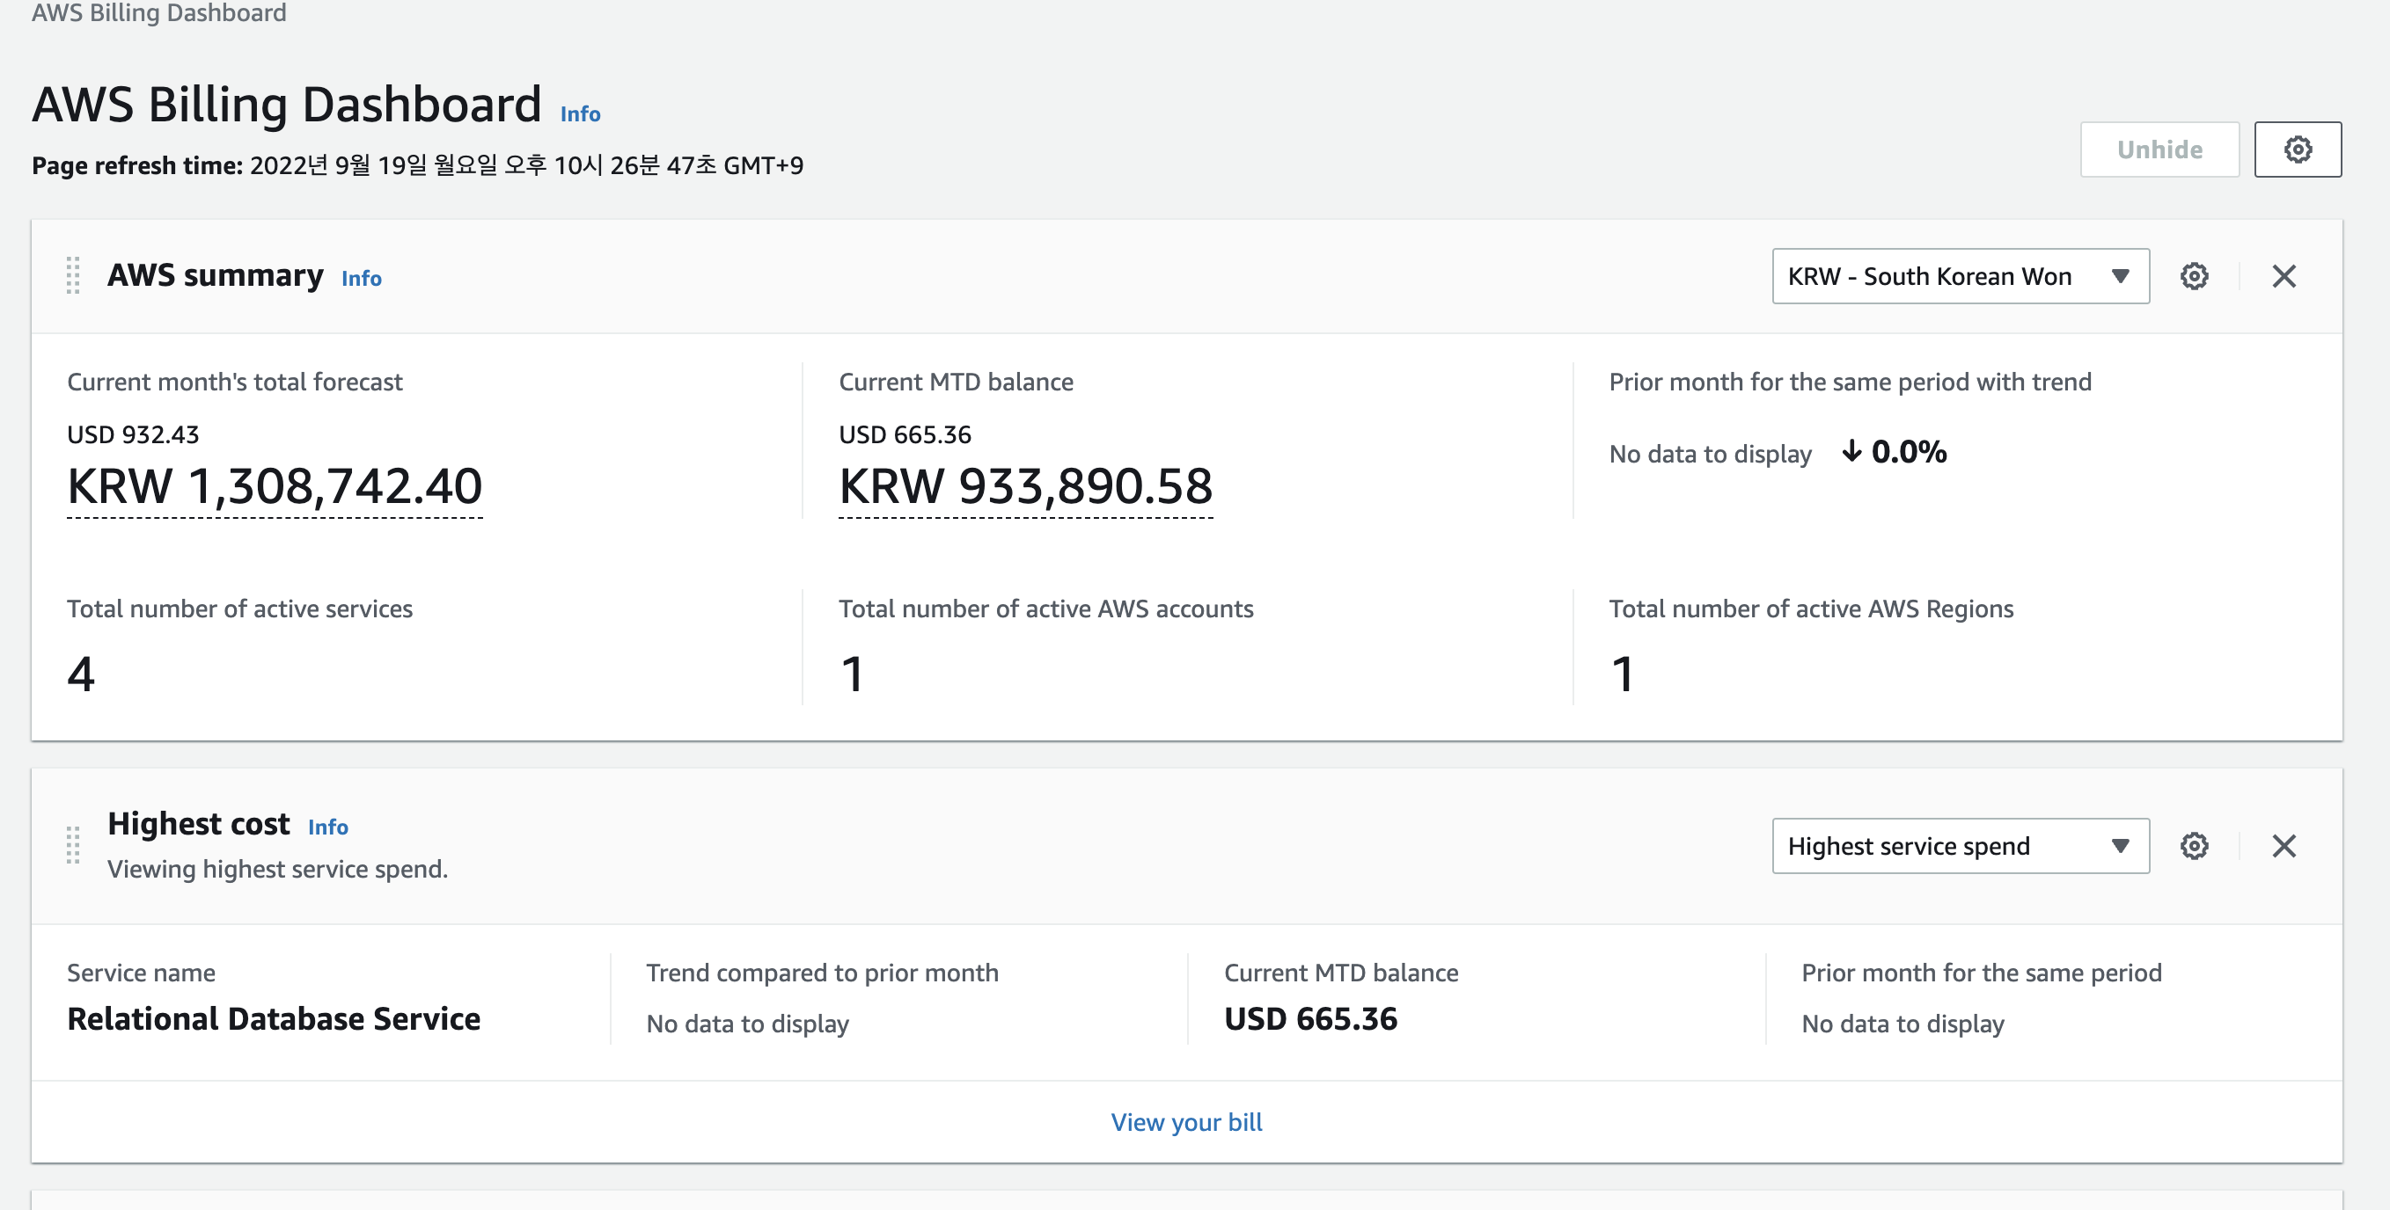Follow the View your bill link

click(1185, 1122)
